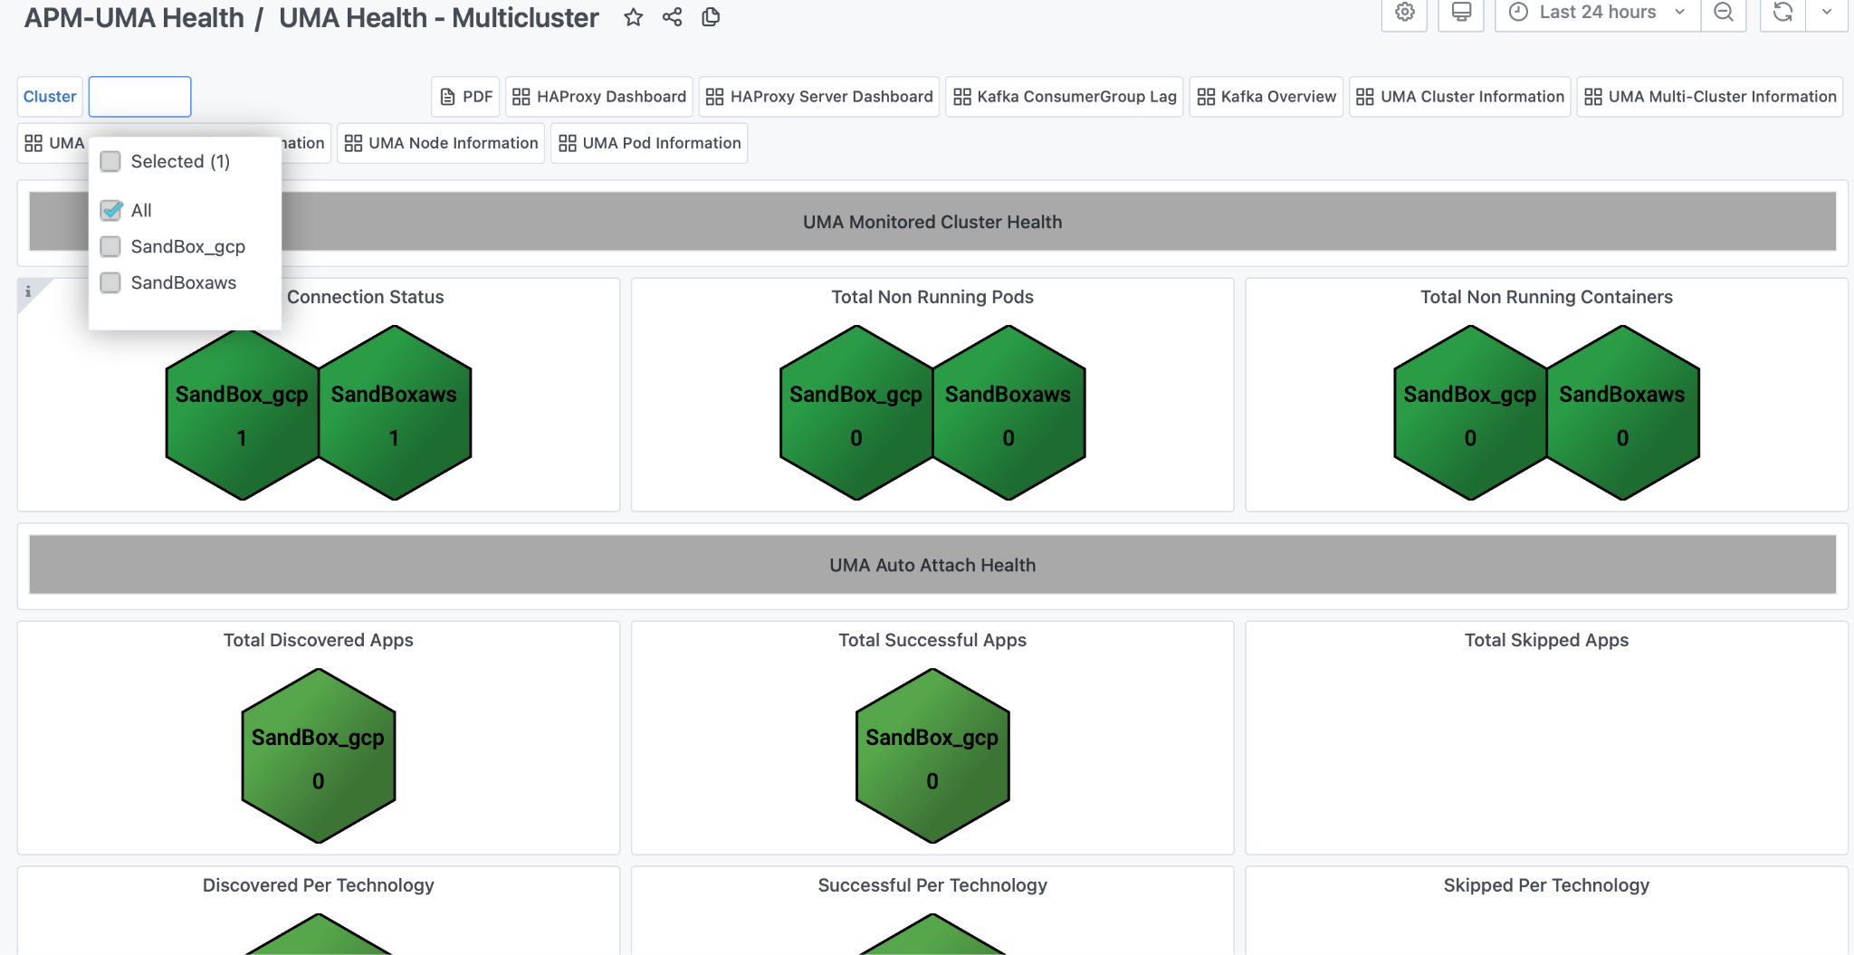Enable TV kiosk mode via monitor icon
The height and width of the screenshot is (955, 1854).
point(1460,13)
